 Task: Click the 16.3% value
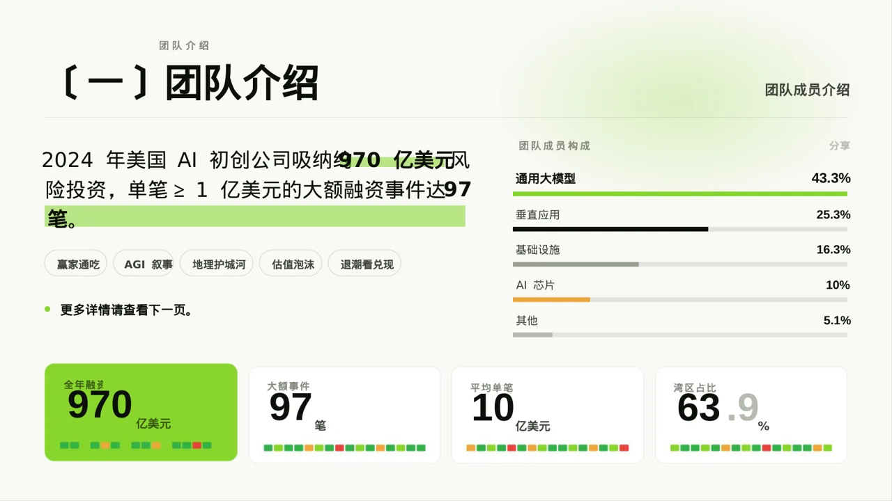pyautogui.click(x=833, y=250)
